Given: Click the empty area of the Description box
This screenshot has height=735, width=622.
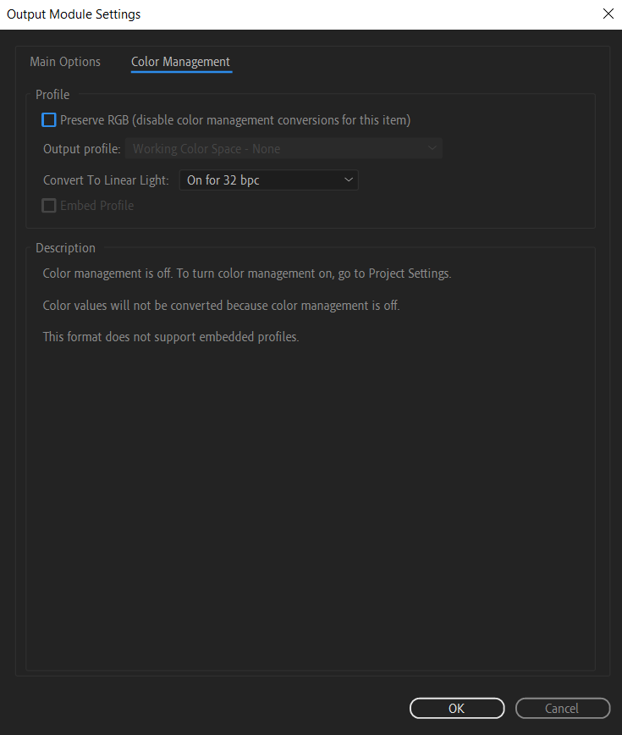Looking at the screenshot, I should [x=310, y=508].
